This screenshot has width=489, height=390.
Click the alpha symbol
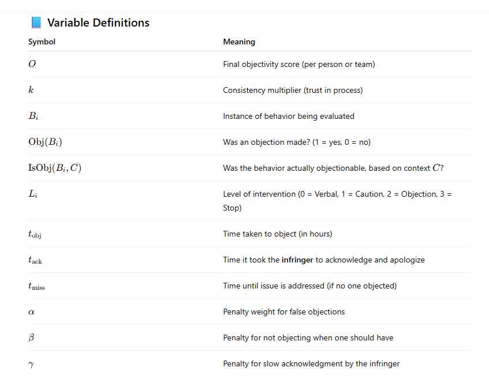(x=31, y=312)
